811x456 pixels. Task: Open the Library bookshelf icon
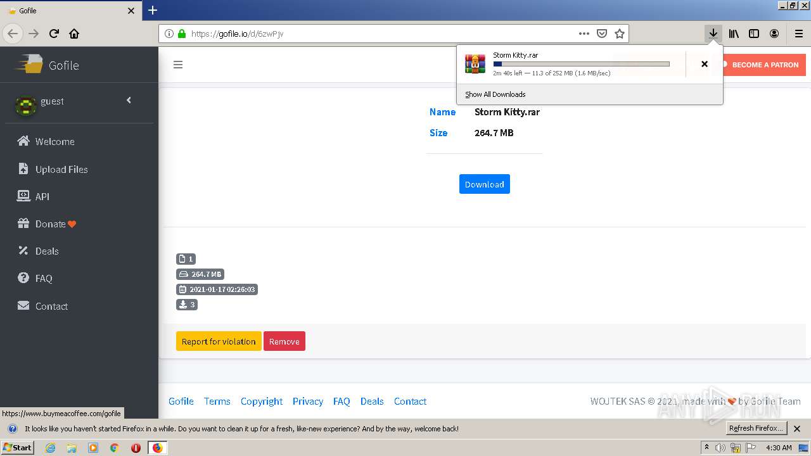734,34
